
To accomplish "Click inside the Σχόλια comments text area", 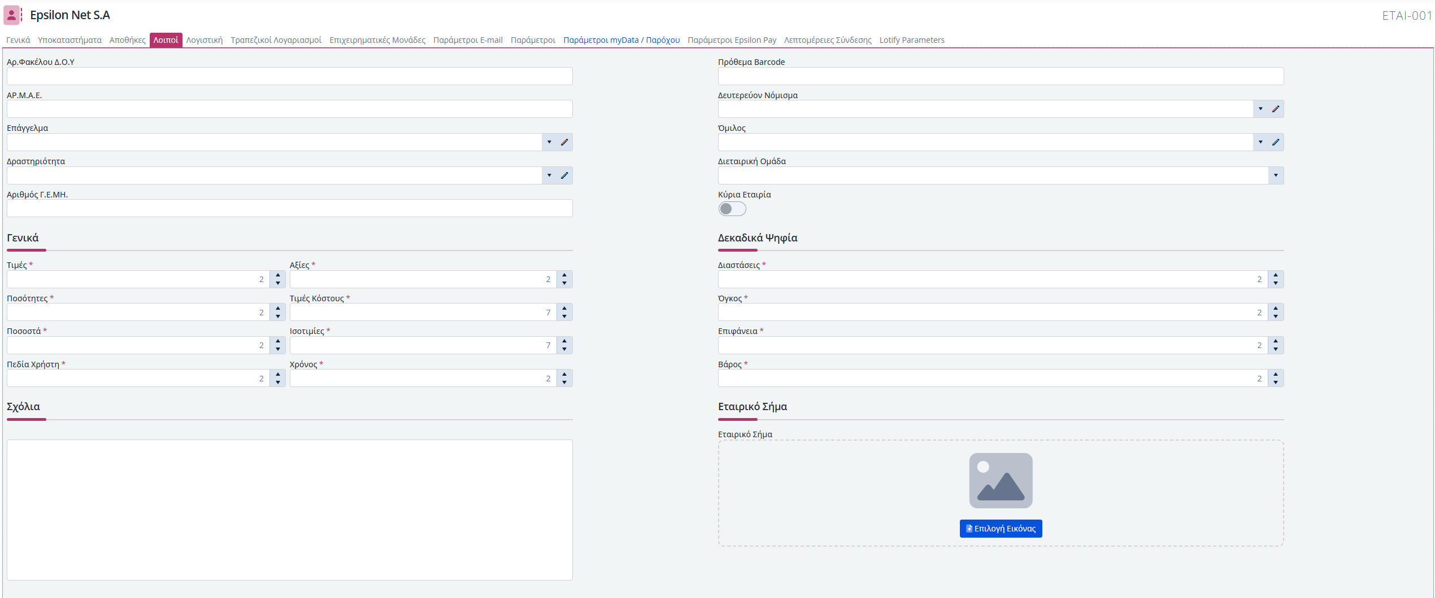I will point(290,510).
